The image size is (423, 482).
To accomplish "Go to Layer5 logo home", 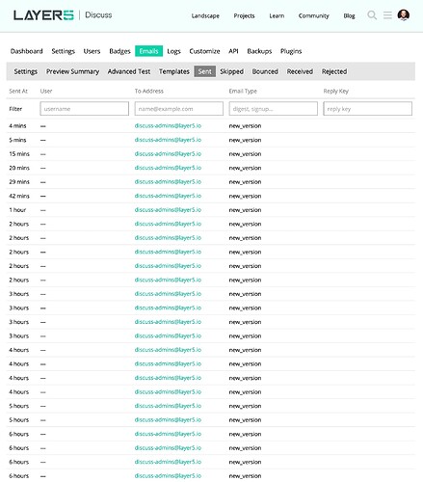I will point(43,15).
